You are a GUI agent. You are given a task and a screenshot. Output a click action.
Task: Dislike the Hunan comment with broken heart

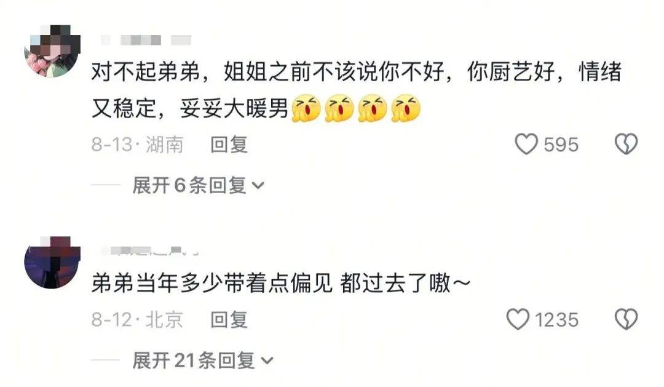click(626, 144)
